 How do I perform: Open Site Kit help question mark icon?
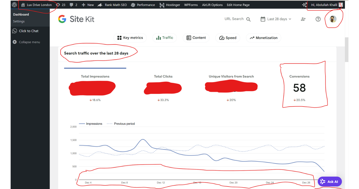pos(318,19)
